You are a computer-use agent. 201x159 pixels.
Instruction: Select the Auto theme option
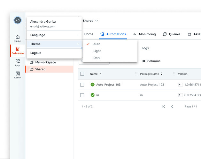tap(110, 44)
